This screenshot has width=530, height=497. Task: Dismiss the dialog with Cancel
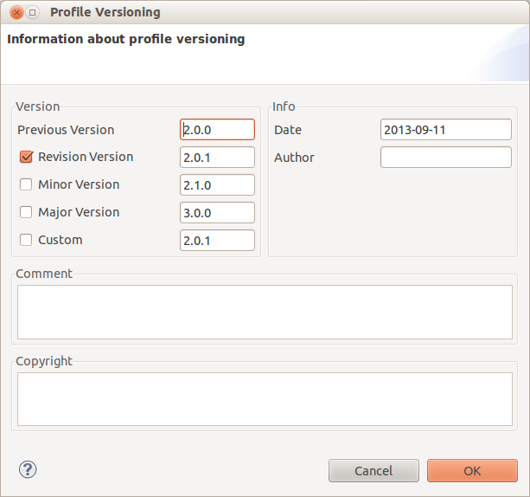[374, 471]
